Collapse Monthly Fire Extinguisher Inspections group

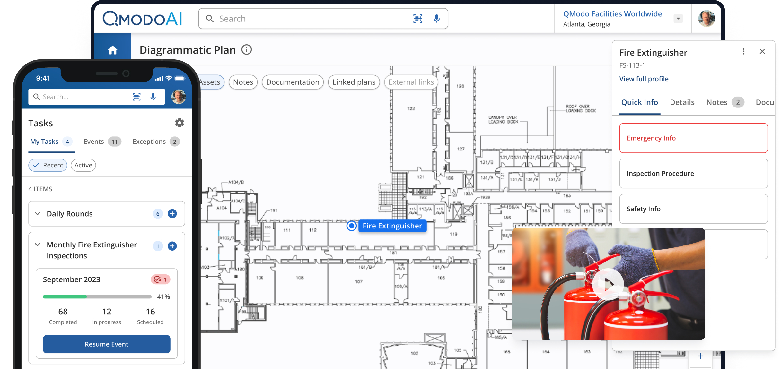(38, 245)
